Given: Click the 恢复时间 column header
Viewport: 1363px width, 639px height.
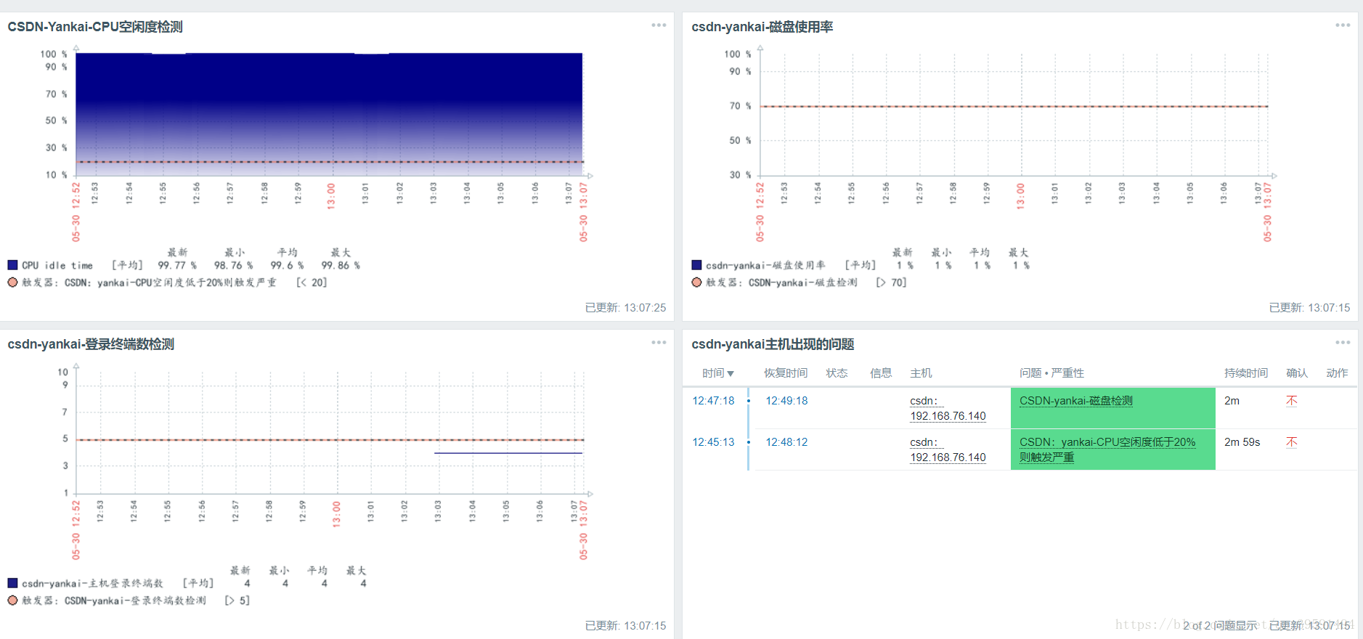Looking at the screenshot, I should point(786,373).
